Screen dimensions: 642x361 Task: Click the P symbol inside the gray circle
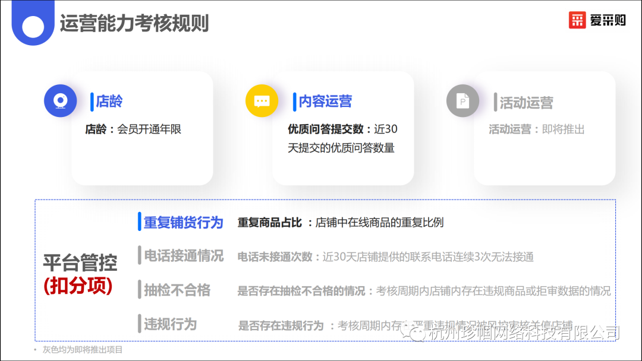click(462, 101)
